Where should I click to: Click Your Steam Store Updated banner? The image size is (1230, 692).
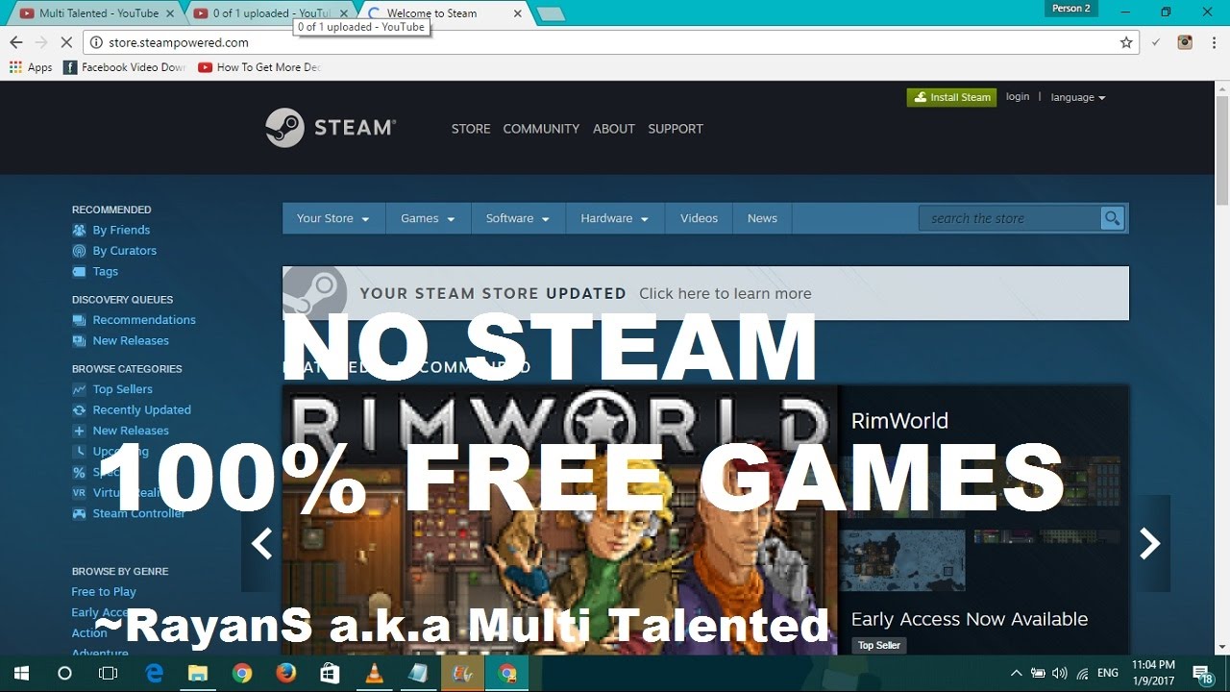[705, 293]
